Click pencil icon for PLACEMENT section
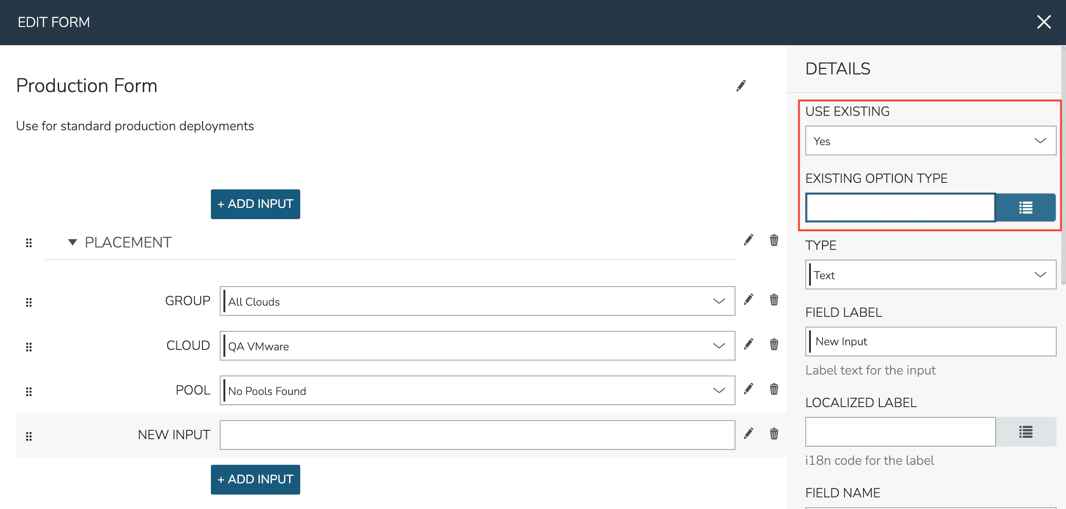This screenshot has height=509, width=1066. click(x=748, y=240)
